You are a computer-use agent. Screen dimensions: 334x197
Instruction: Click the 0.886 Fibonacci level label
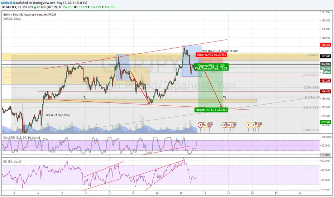311,130
